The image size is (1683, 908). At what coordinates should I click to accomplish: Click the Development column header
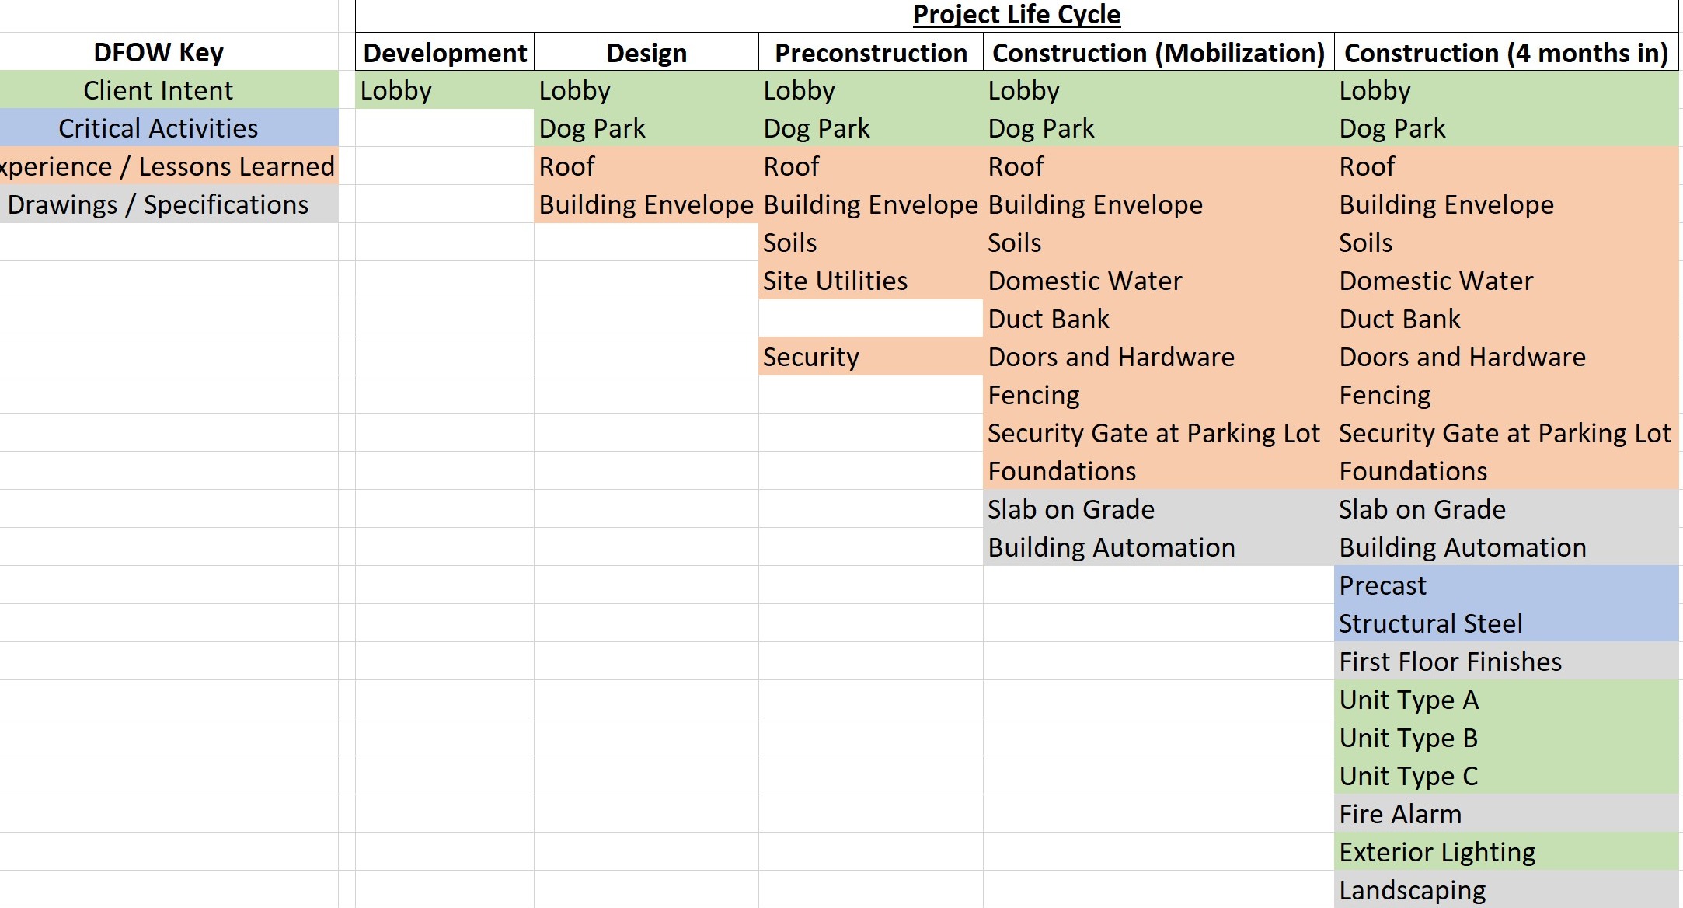443,53
